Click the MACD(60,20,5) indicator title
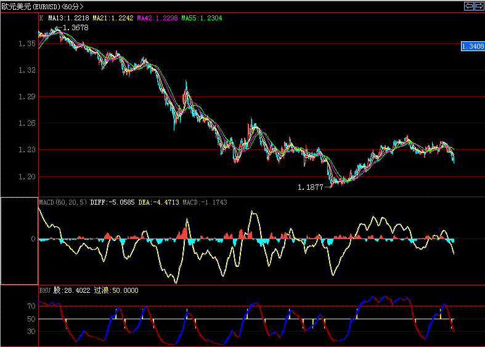The height and width of the screenshot is (347, 485). (x=63, y=202)
